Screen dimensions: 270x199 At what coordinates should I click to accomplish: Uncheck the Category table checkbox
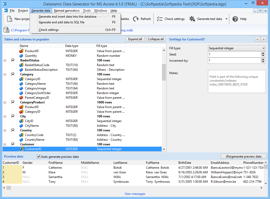click(13, 74)
